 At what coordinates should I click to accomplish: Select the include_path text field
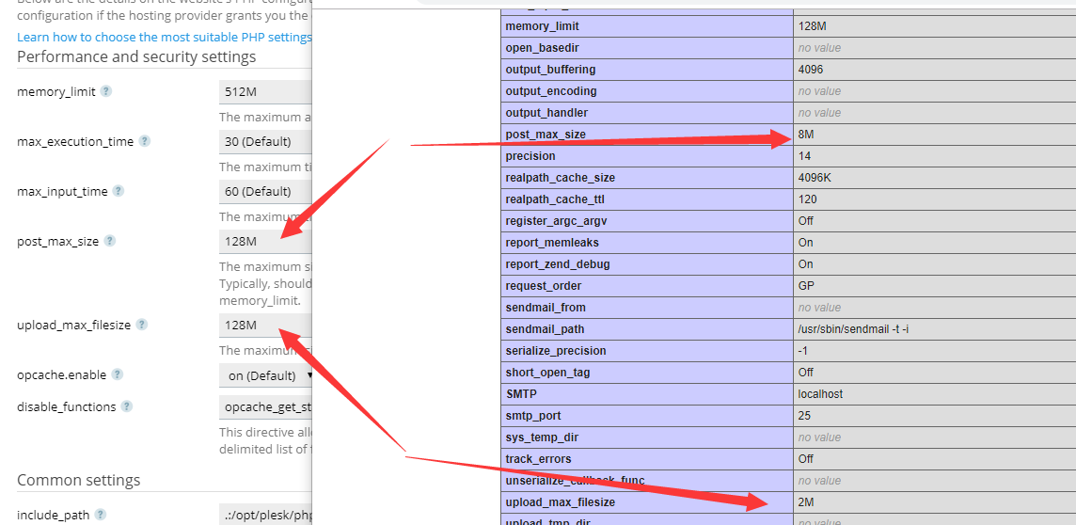tap(265, 516)
